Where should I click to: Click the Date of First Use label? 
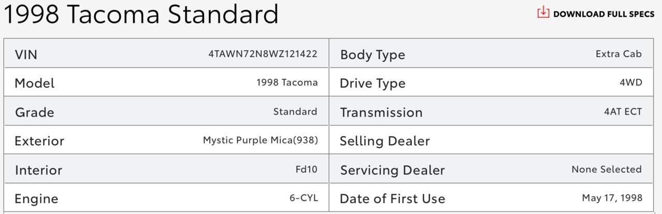(x=393, y=199)
